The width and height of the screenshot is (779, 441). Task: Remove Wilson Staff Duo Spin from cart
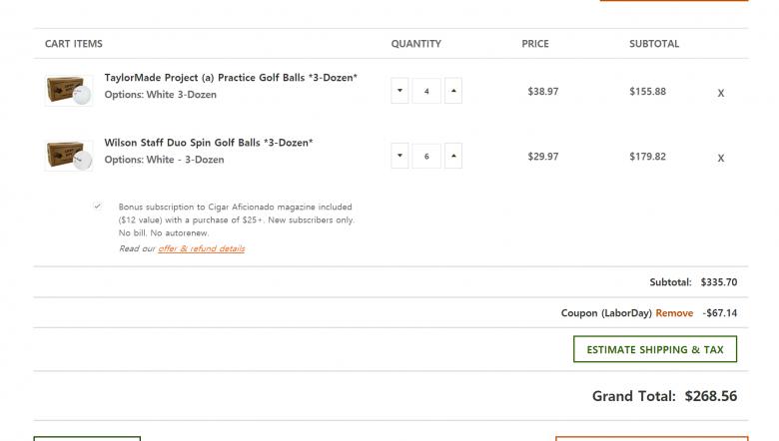click(x=721, y=158)
